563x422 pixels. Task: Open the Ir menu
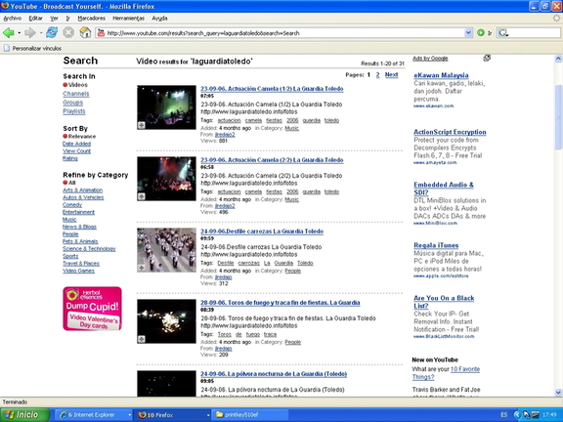click(x=67, y=19)
